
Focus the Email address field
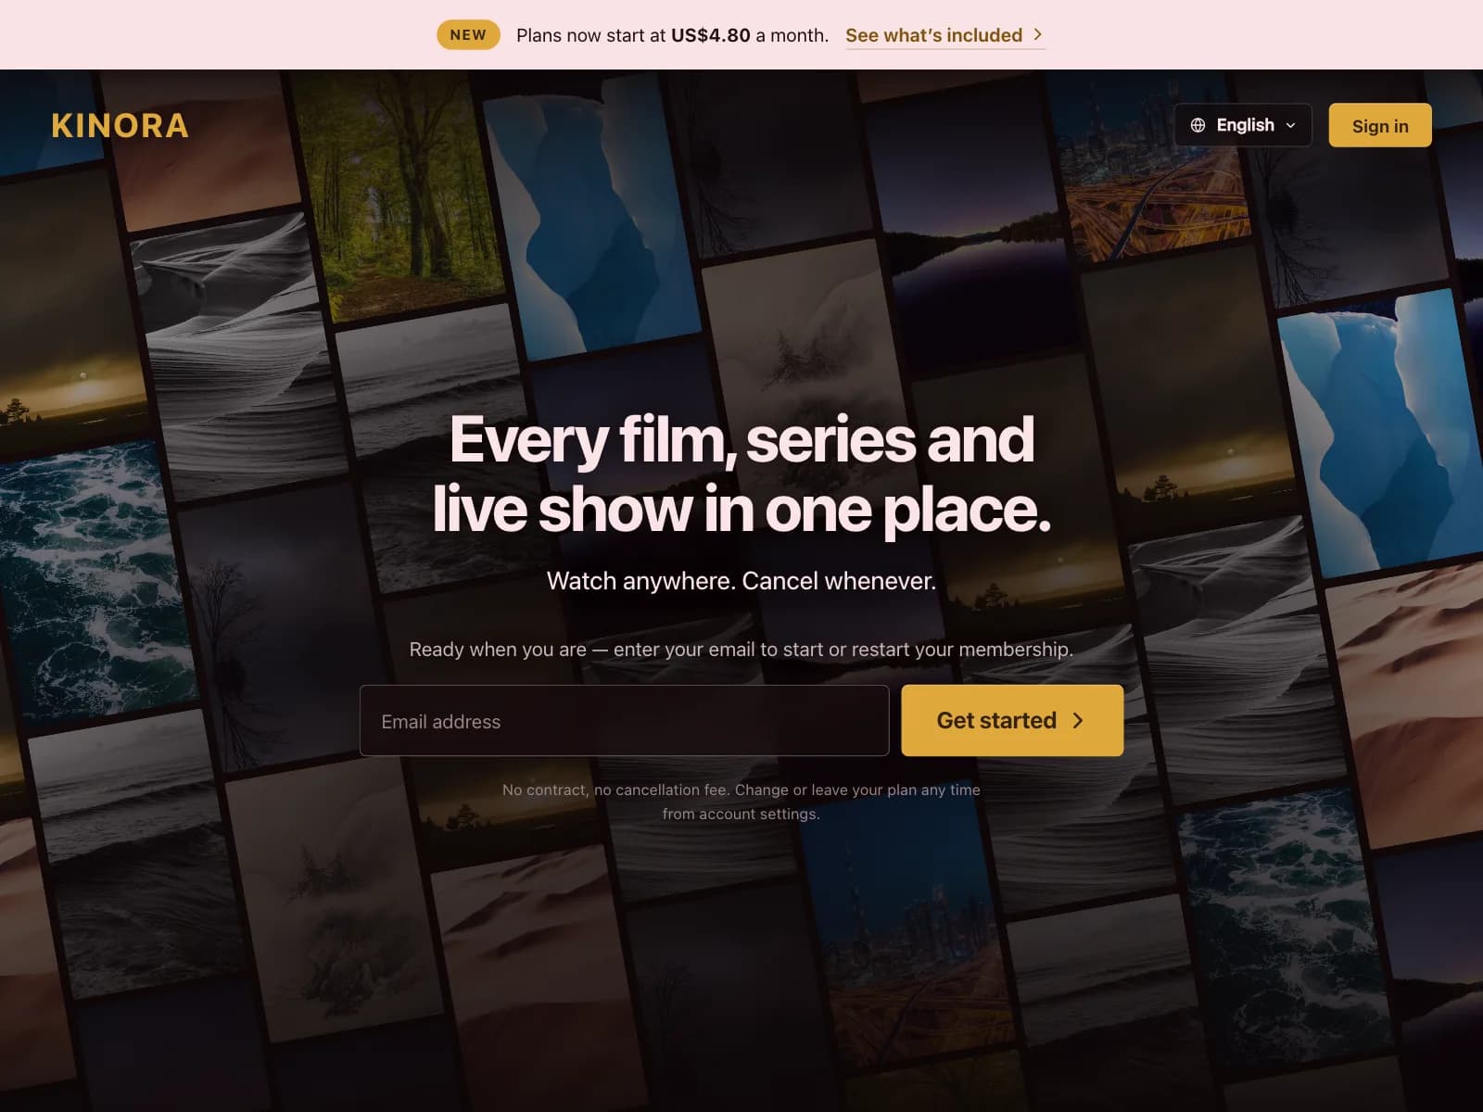pyautogui.click(x=624, y=721)
